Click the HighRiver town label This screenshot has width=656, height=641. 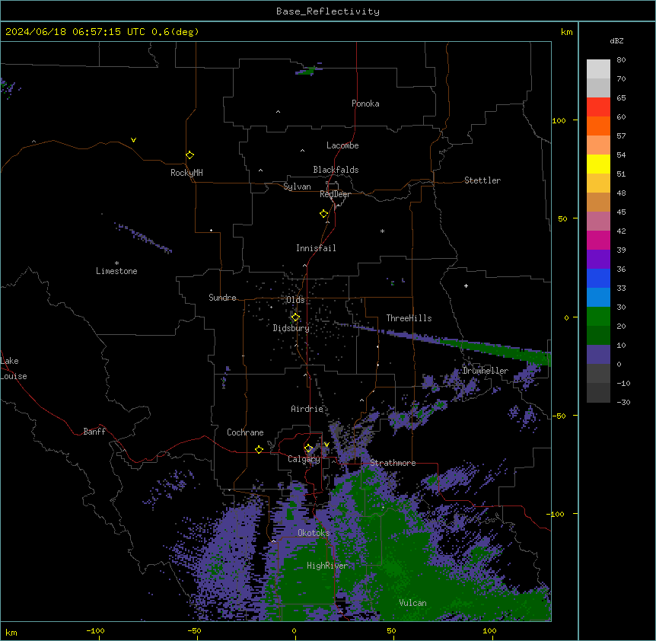click(x=327, y=566)
